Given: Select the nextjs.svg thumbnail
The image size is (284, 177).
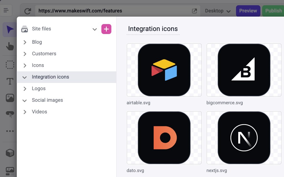Looking at the screenshot, I should click(244, 138).
